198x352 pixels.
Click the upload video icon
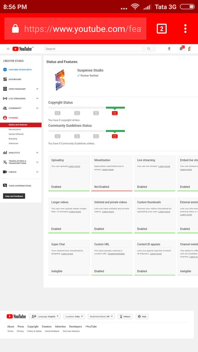pos(169,49)
